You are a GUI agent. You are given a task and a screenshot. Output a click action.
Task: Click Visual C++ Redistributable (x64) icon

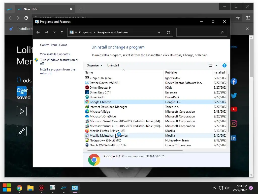[x=87, y=121]
